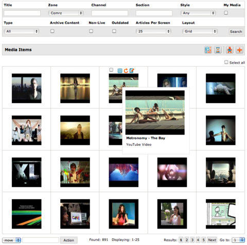247x245 pixels.
Task: Click the edit pencil icon above Metronomy thumbnail
Action: click(132, 70)
